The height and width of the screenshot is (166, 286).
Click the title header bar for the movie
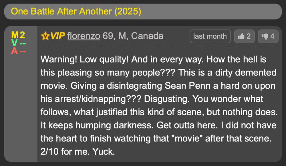(143, 11)
